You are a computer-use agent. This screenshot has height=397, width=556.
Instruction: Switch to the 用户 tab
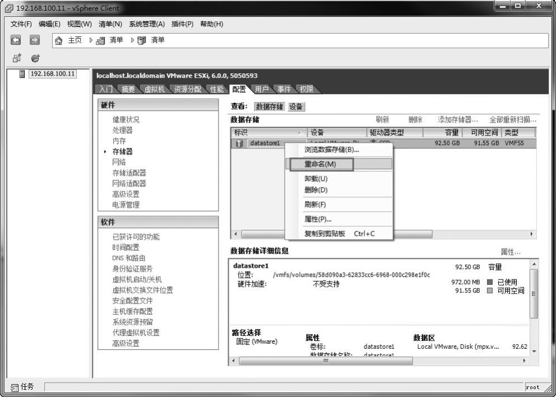(262, 89)
